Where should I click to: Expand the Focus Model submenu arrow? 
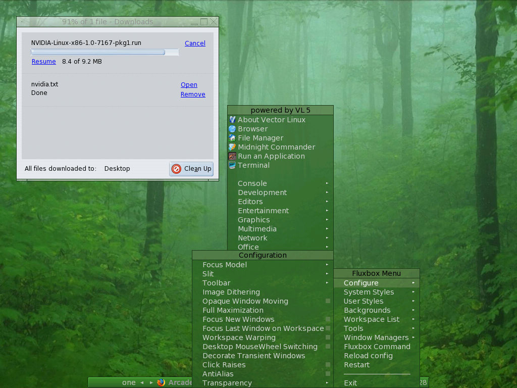pos(327,265)
